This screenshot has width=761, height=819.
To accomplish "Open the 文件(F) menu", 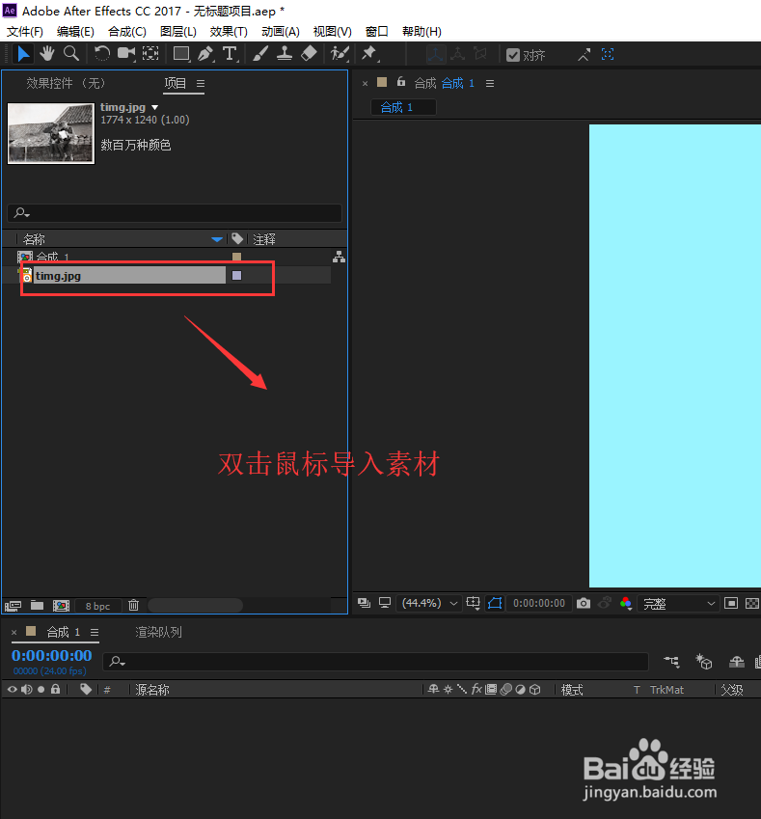I will coord(24,32).
